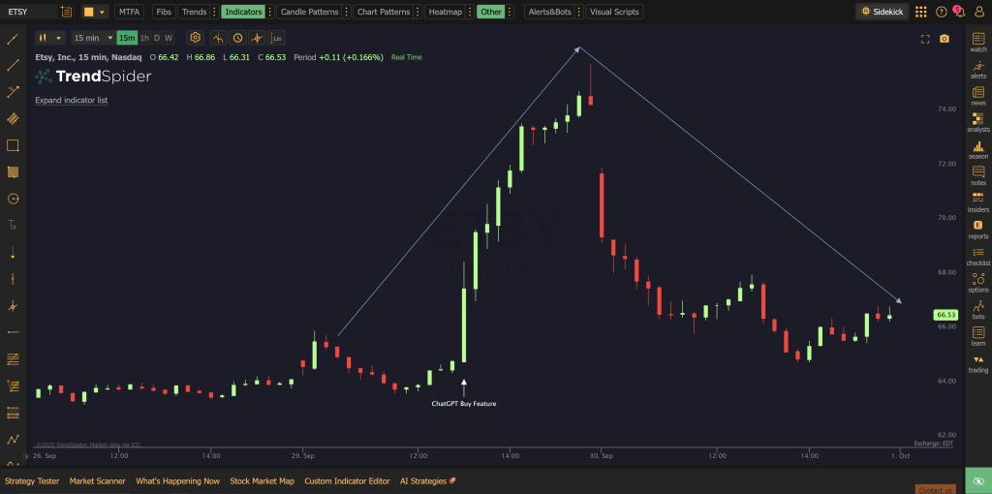Toggle Candle Patterns detection
Screen dimensions: 992x494
click(309, 12)
